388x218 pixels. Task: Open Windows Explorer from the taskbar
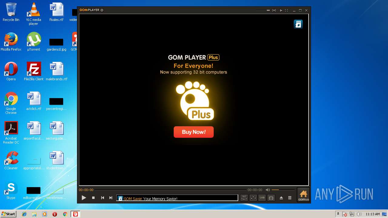coord(34,214)
